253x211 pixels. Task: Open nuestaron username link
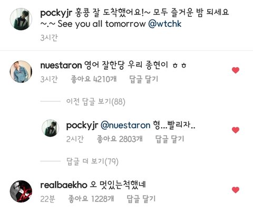(x=61, y=65)
